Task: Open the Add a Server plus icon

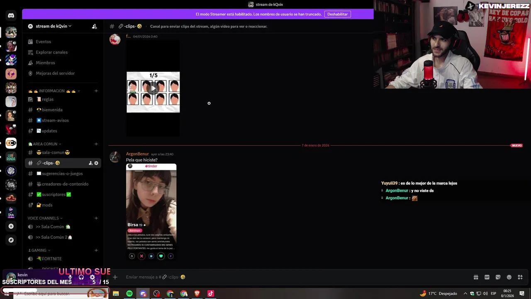Action: coord(11,226)
